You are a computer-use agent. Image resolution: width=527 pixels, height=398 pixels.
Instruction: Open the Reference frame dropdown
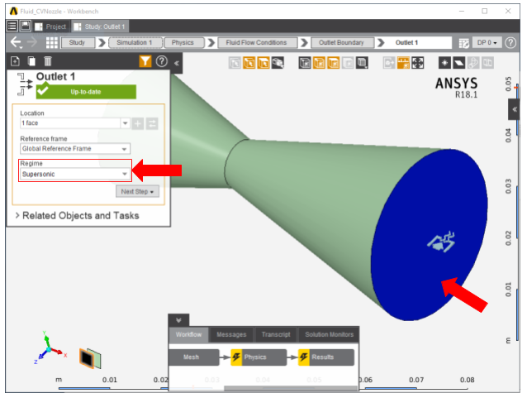(x=75, y=149)
